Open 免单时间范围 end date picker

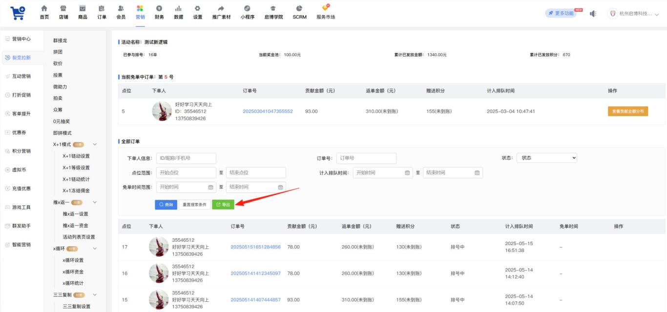point(256,187)
